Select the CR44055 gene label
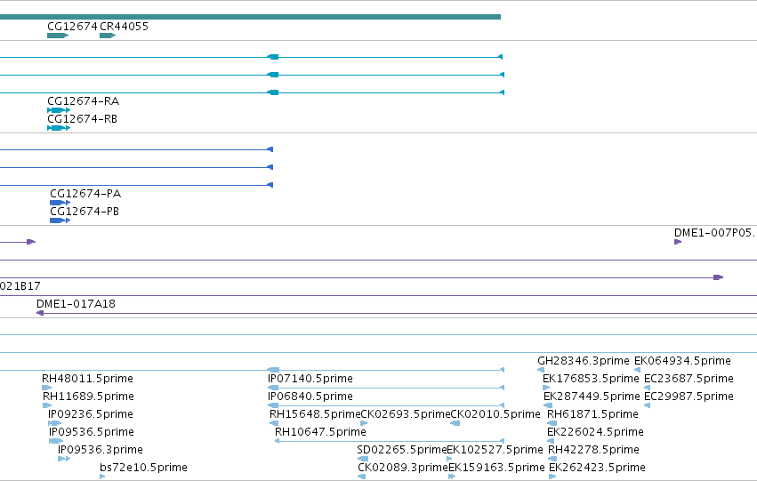Viewport: 757px width, 481px height. [124, 27]
